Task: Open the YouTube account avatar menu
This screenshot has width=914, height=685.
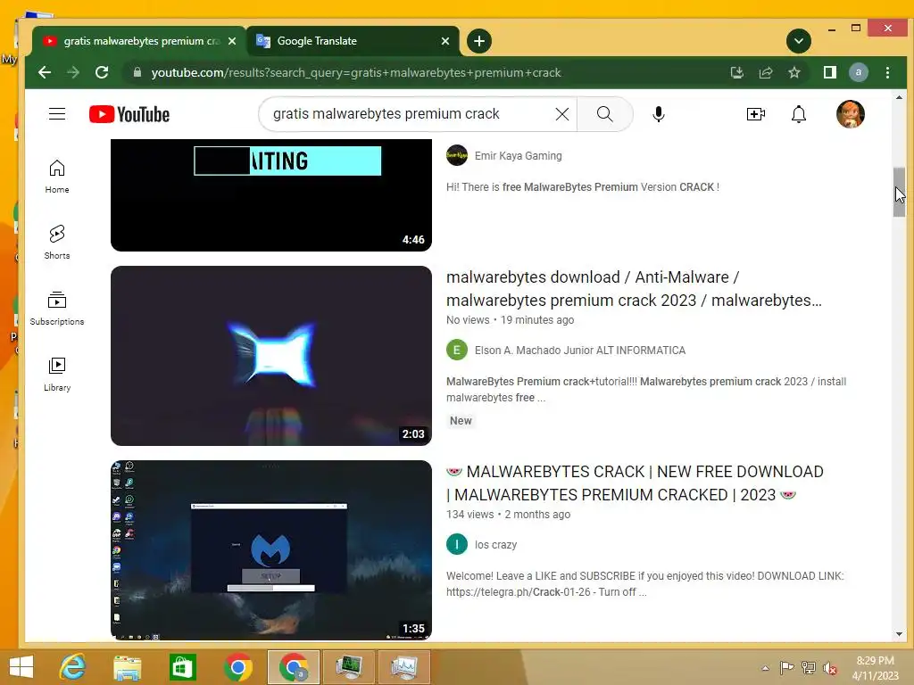Action: pos(850,114)
